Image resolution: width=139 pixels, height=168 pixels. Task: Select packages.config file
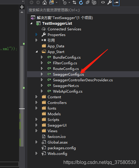pyautogui.click(x=62, y=148)
